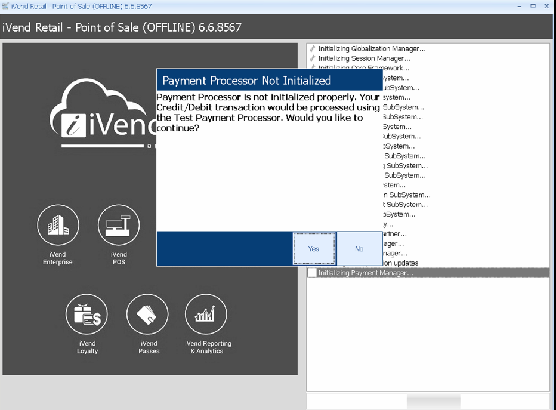The width and height of the screenshot is (556, 410).
Task: Click No in the payment processor dialog
Action: 359,249
